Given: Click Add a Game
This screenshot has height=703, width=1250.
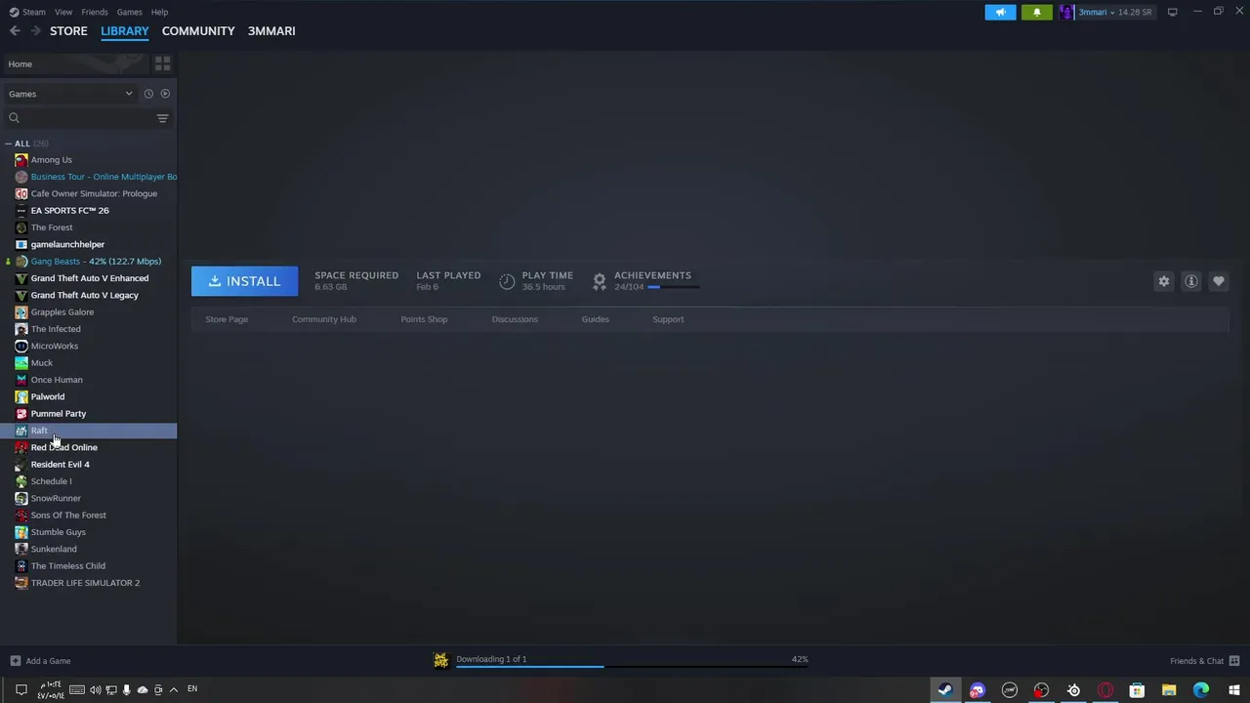Looking at the screenshot, I should pyautogui.click(x=40, y=661).
